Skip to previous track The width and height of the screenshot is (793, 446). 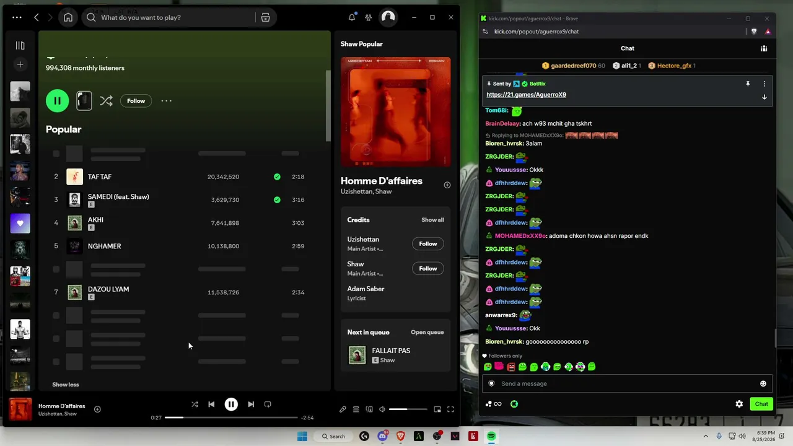click(x=211, y=404)
